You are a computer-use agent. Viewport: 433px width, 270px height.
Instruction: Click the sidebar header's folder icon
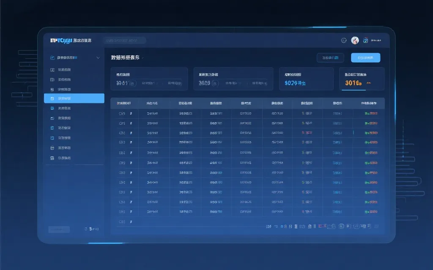tap(52, 57)
